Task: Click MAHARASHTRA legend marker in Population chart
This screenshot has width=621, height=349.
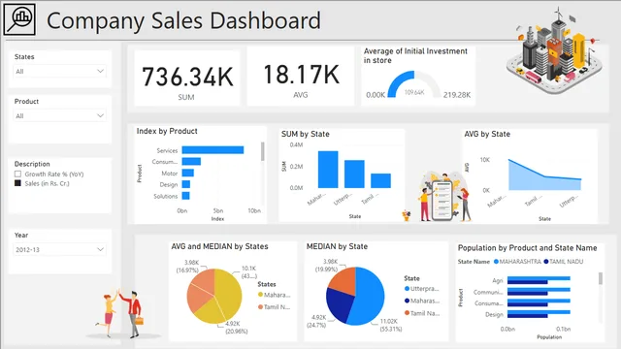Action: (x=496, y=262)
